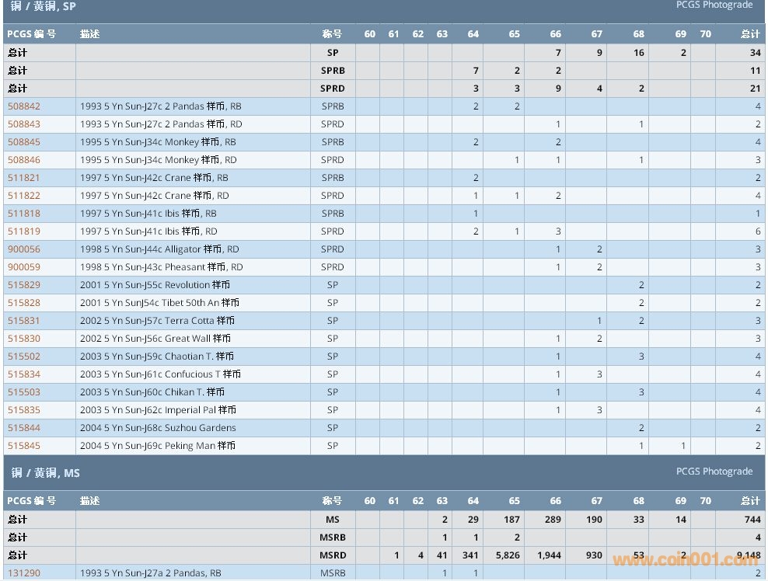Click PCGS number 508846 link
This screenshot has height=581, width=768.
24,160
